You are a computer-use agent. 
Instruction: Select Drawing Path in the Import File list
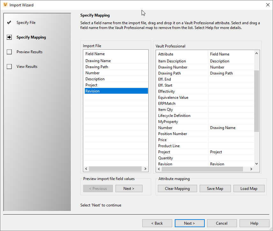tap(97, 67)
